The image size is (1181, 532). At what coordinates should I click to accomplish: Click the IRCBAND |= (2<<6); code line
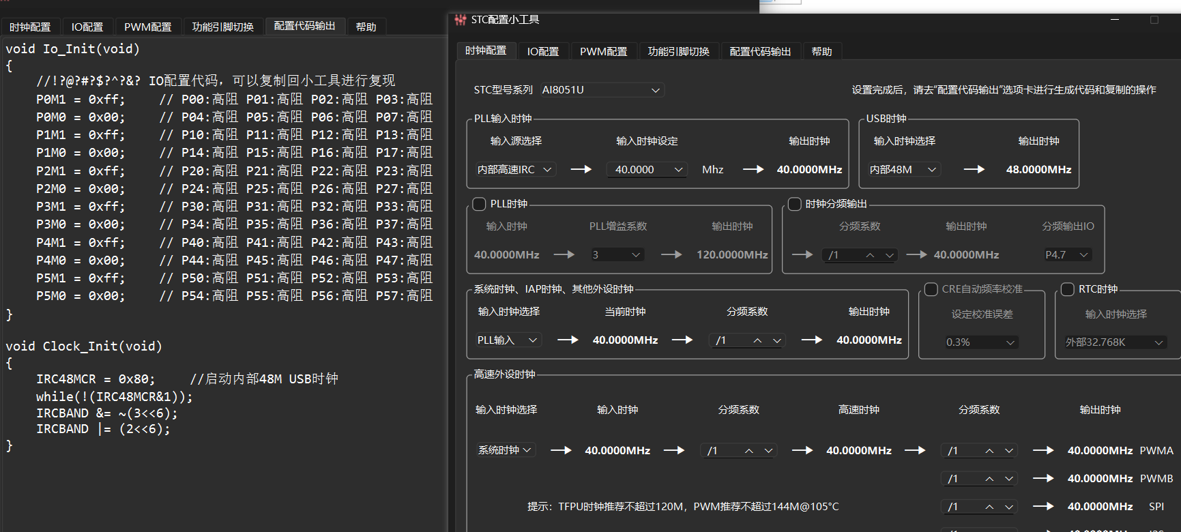point(103,429)
